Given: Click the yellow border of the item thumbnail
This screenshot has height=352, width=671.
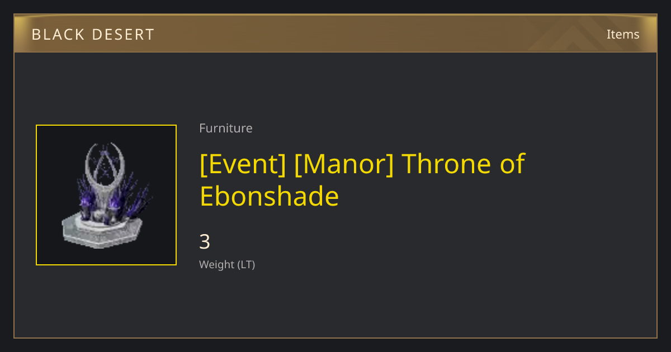Looking at the screenshot, I should (106, 125).
